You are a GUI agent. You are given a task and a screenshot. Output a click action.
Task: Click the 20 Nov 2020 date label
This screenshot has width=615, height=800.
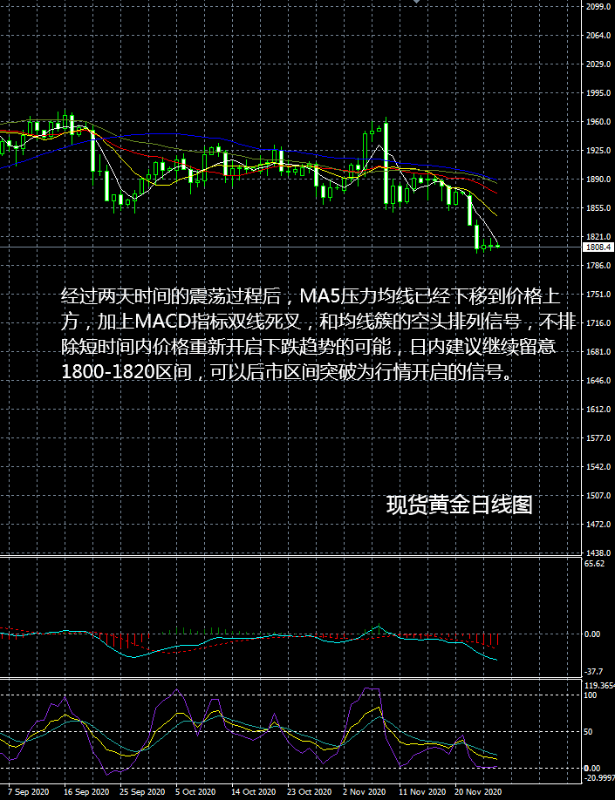tap(479, 792)
